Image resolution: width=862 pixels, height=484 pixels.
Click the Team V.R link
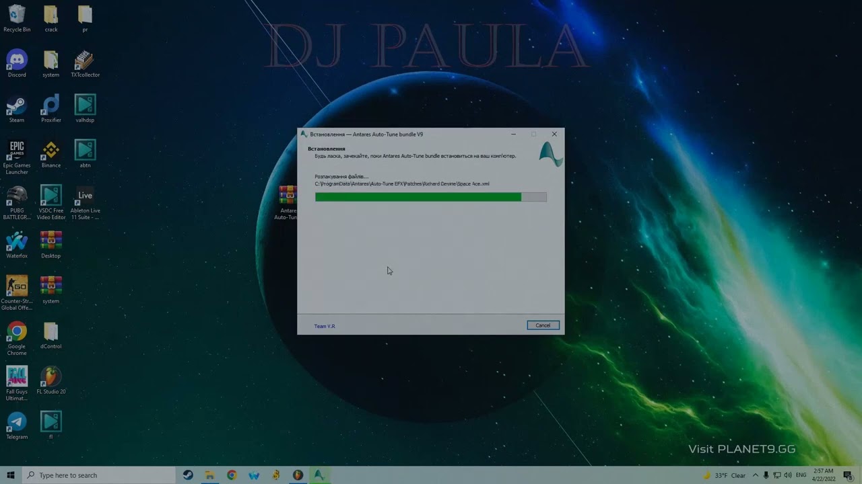point(325,326)
